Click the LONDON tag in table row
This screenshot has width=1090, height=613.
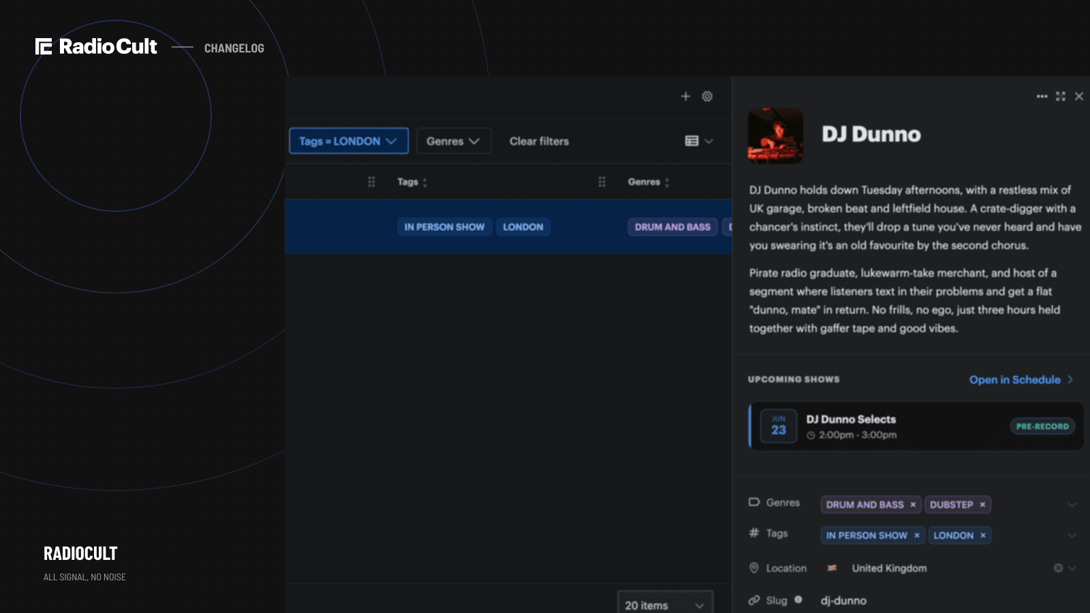click(523, 227)
